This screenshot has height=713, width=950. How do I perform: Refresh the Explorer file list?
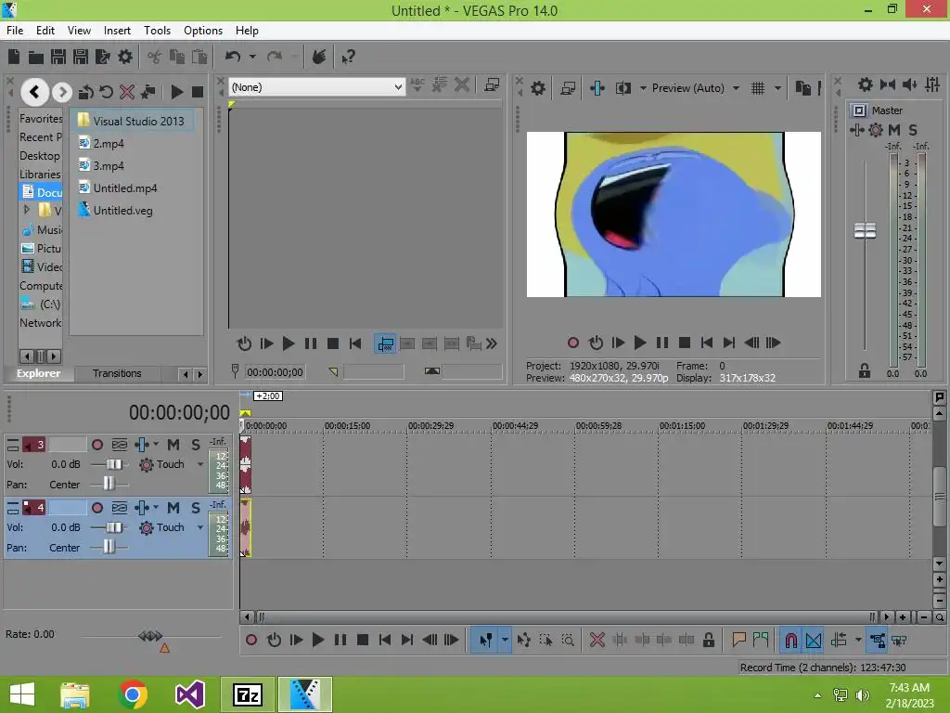click(106, 92)
